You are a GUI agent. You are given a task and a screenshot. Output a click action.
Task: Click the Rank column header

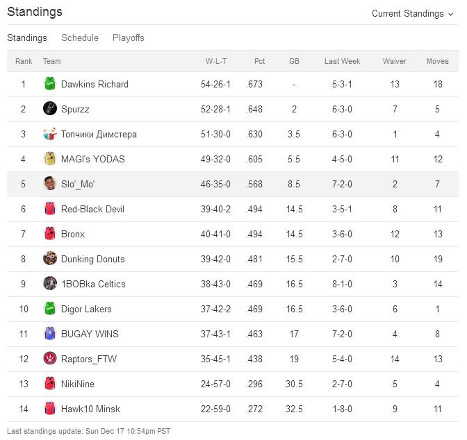click(24, 61)
